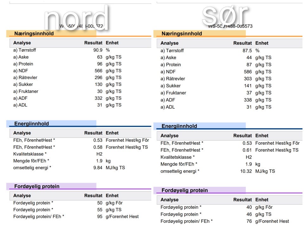The image size is (304, 228).
Task: Click omsettelig energi value 9.84
Action: tap(98, 168)
